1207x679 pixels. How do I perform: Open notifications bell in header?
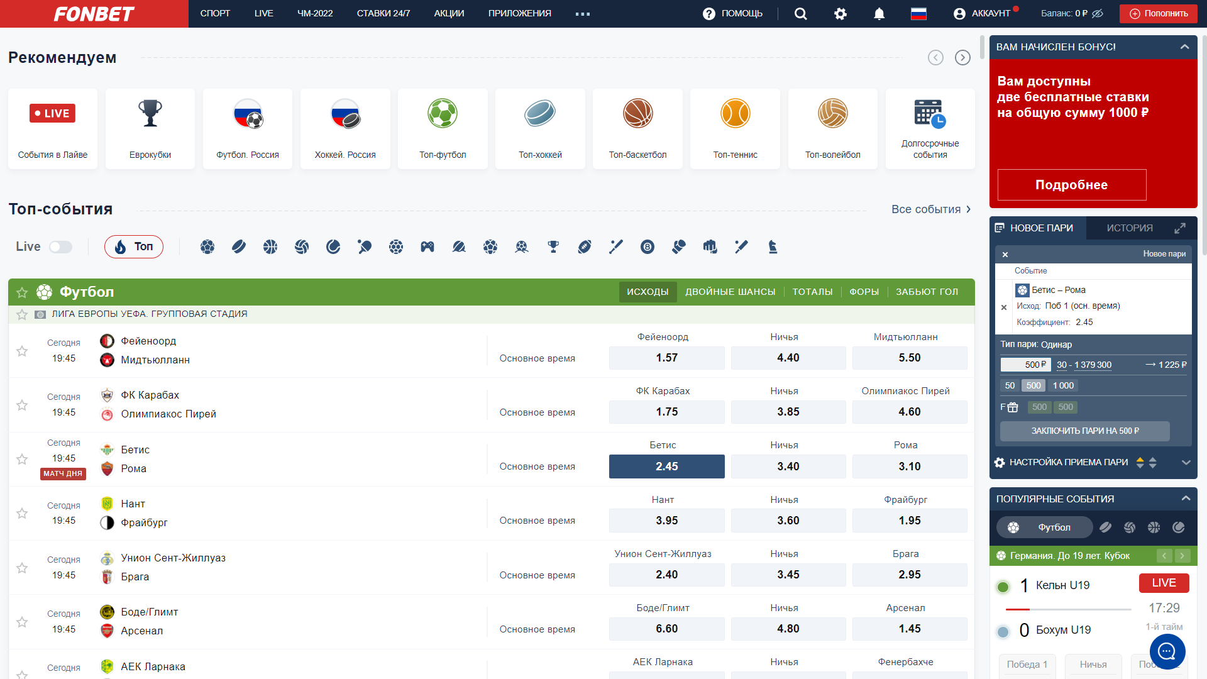(879, 14)
